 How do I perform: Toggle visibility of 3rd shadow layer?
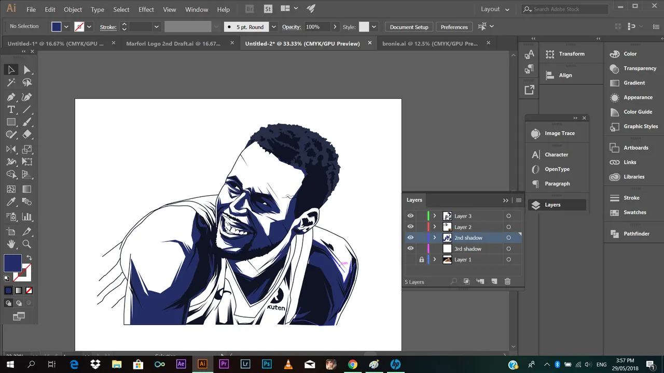pyautogui.click(x=410, y=249)
